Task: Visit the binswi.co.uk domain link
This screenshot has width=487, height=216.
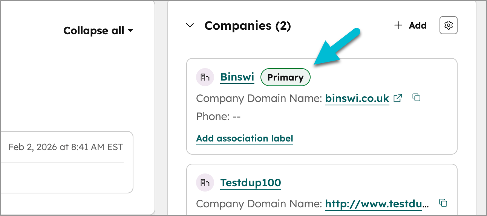Action: point(357,99)
